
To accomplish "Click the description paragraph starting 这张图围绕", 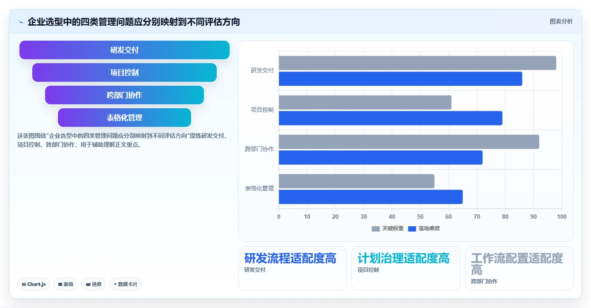I will (123, 140).
